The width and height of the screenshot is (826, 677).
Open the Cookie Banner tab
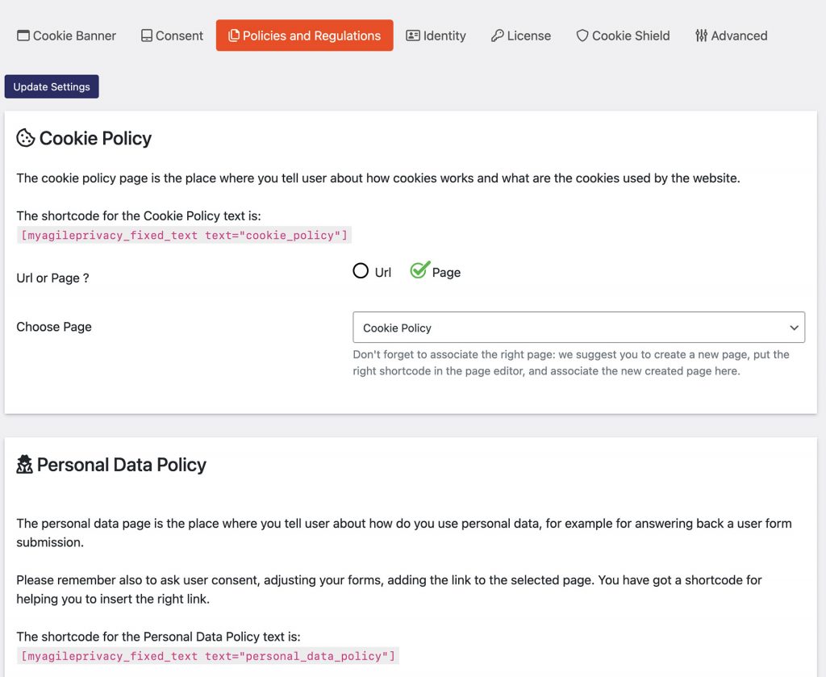tap(66, 36)
